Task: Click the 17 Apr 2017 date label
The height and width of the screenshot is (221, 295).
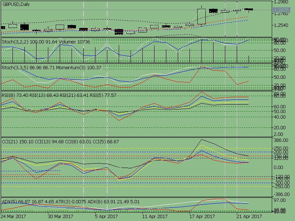Action: point(202,217)
